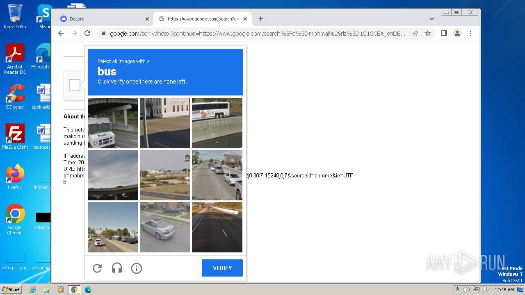Open the reCAPTCHA help info icon
Viewport: 525px width, 295px height.
(x=137, y=268)
